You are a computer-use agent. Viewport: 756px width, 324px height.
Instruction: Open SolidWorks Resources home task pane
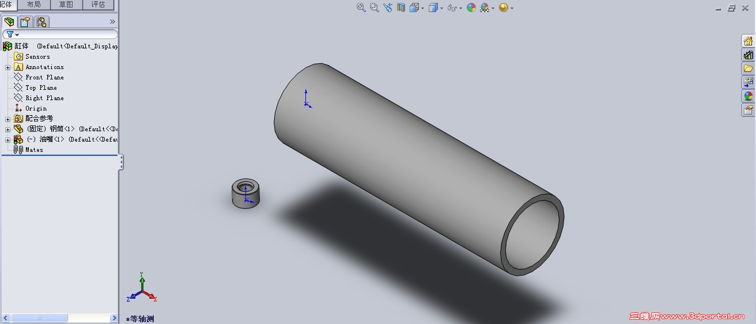pos(748,41)
